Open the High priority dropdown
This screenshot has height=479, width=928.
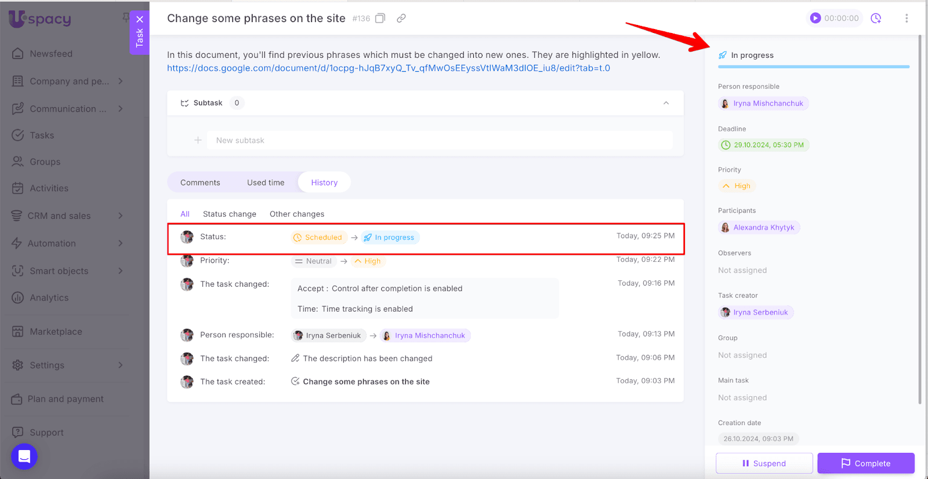click(737, 186)
